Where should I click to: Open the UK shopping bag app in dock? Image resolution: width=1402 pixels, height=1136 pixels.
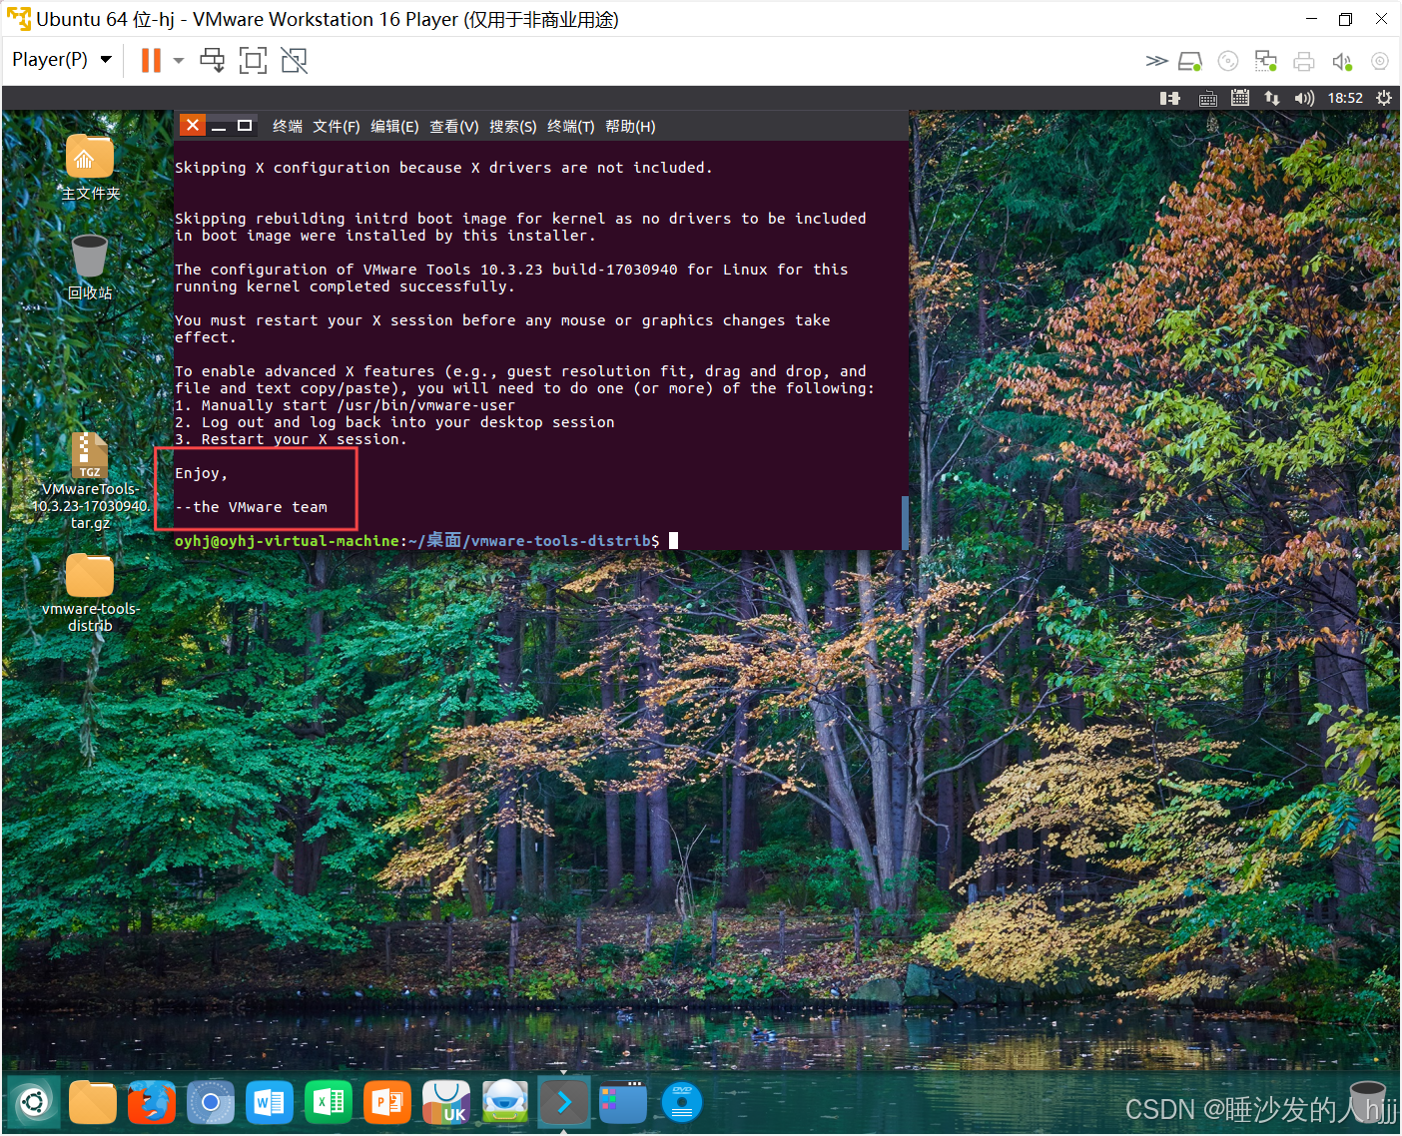click(446, 1102)
